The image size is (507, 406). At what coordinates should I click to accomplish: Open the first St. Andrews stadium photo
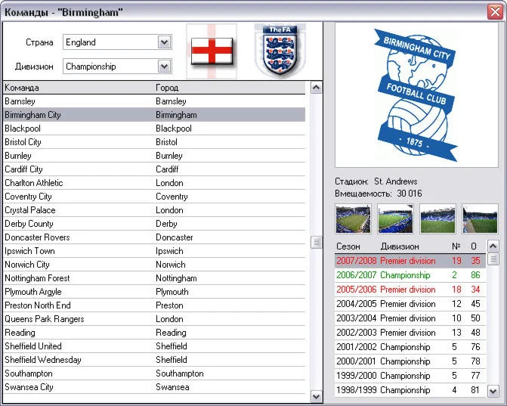coord(353,218)
